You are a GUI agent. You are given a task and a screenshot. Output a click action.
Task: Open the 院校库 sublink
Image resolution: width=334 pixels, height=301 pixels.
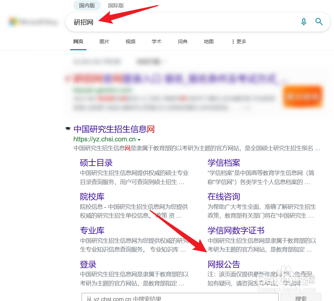pyautogui.click(x=92, y=196)
